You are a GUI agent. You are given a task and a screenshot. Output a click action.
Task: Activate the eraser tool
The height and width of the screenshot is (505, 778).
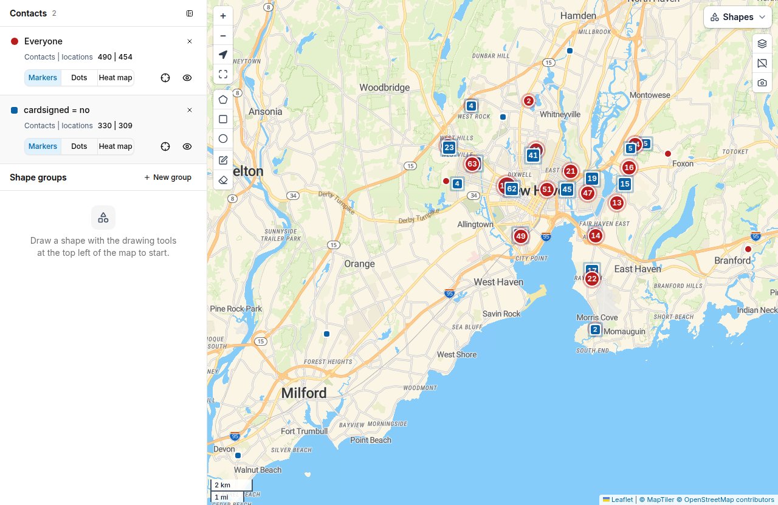[223, 180]
